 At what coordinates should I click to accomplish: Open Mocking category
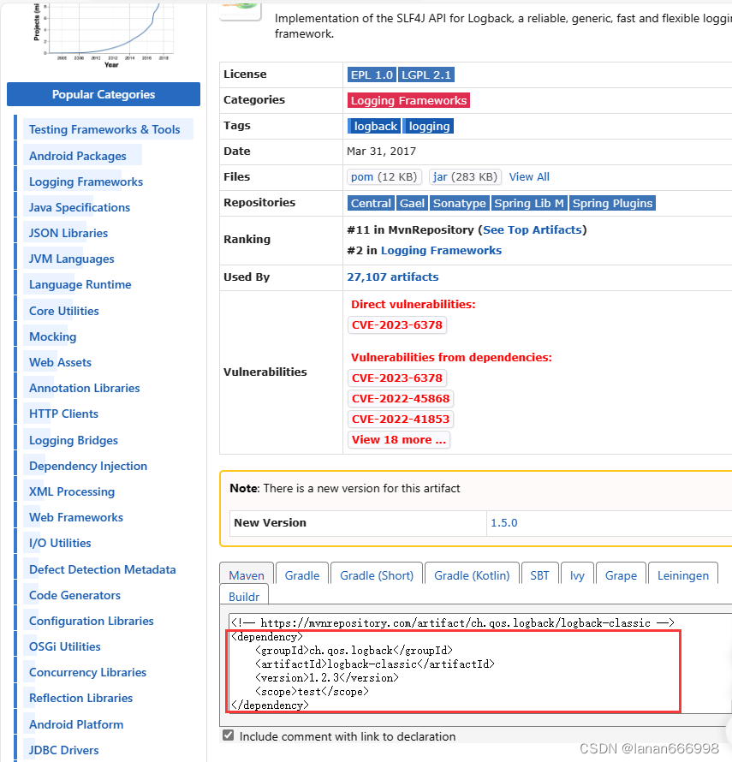(53, 336)
